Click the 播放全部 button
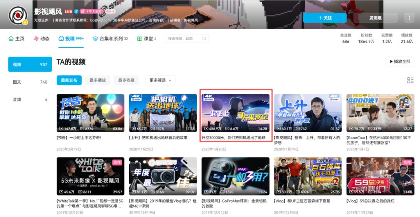 pyautogui.click(x=400, y=61)
